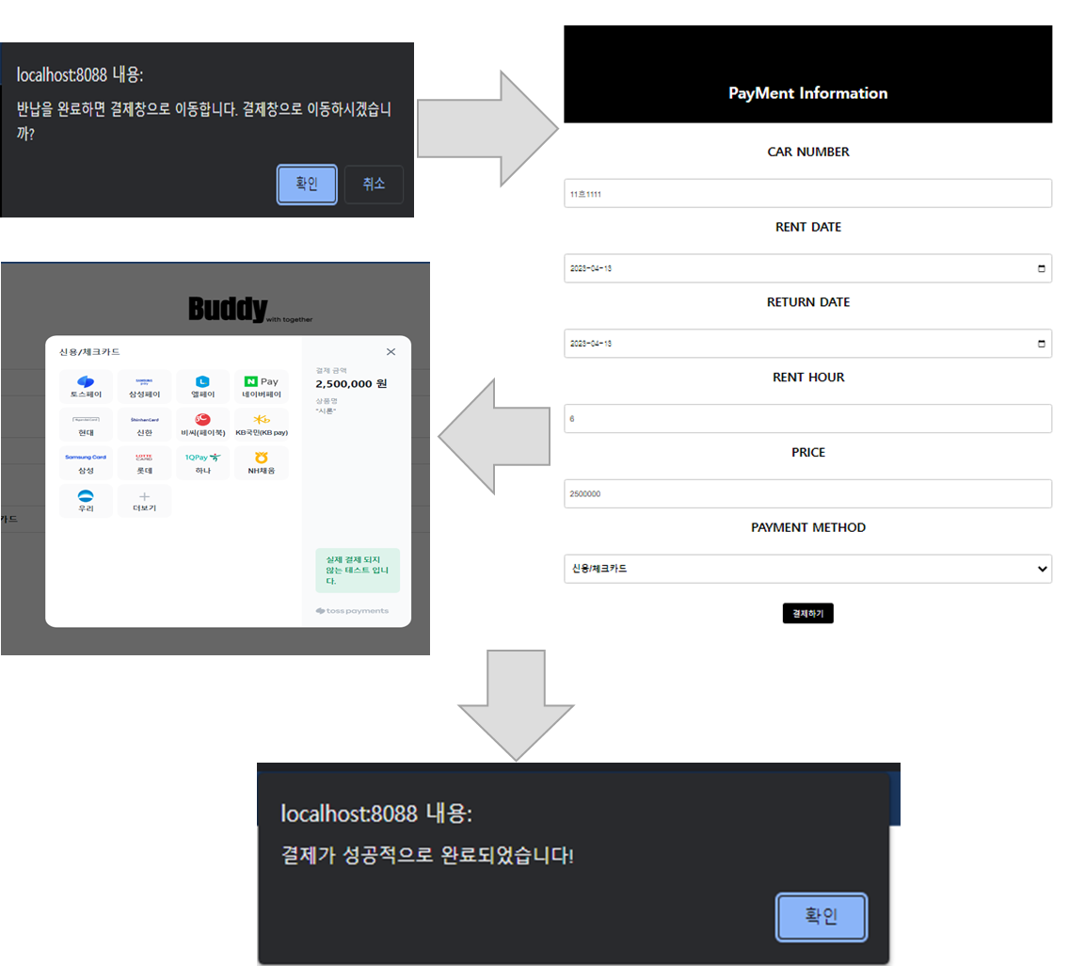Choose the 롯데 card option
The image size is (1069, 966).
coord(144,462)
